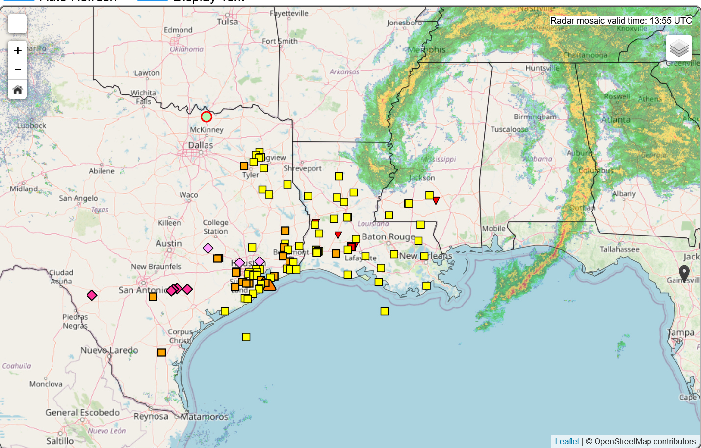Click the light pink diamond east of Austin
Viewport: 701px width, 448px height.
coord(208,248)
